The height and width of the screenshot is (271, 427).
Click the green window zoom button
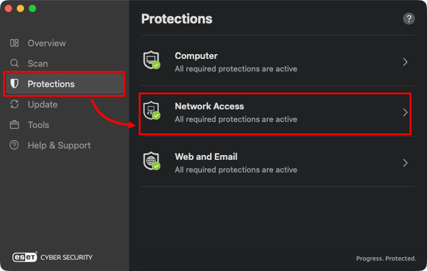coord(32,8)
